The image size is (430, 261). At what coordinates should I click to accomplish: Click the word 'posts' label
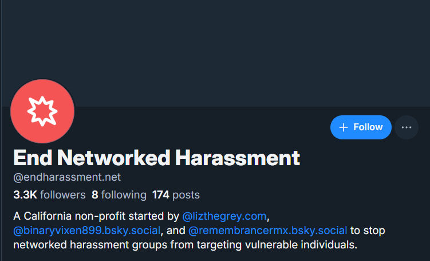coord(186,195)
